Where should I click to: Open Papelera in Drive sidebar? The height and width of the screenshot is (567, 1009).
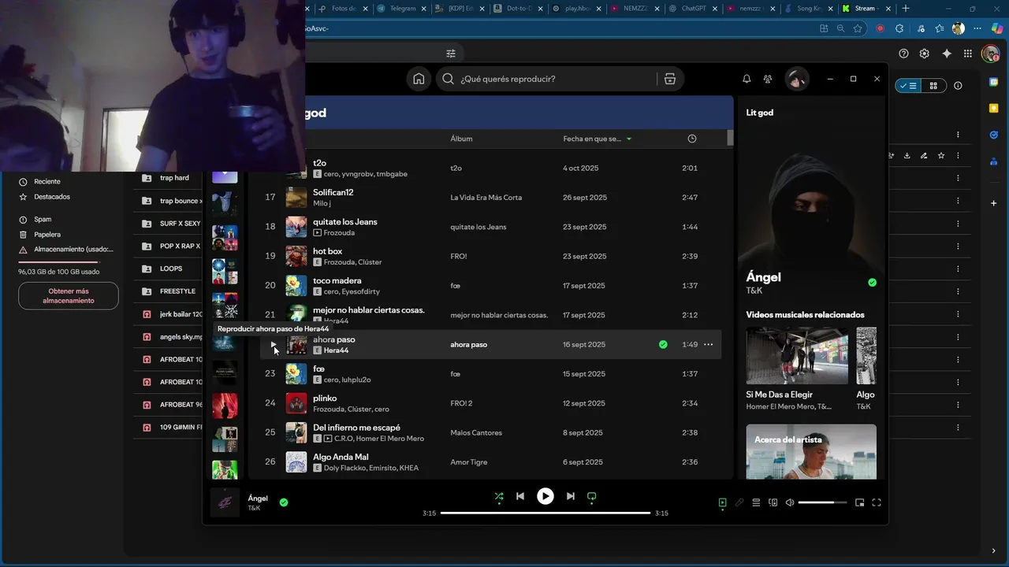click(47, 235)
